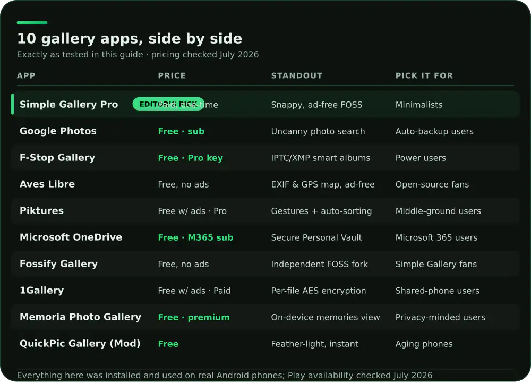Click "Snappy, ad-free FOSS" cell

(316, 105)
